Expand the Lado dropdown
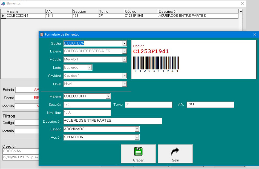Screen dimensions: 259x169 pyautogui.click(x=90, y=68)
